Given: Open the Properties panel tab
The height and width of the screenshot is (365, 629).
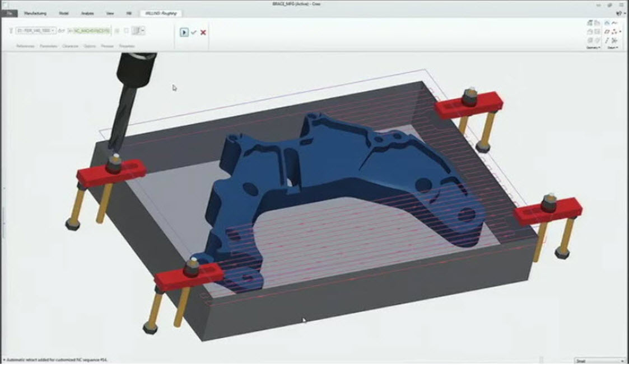Looking at the screenshot, I should (x=127, y=46).
